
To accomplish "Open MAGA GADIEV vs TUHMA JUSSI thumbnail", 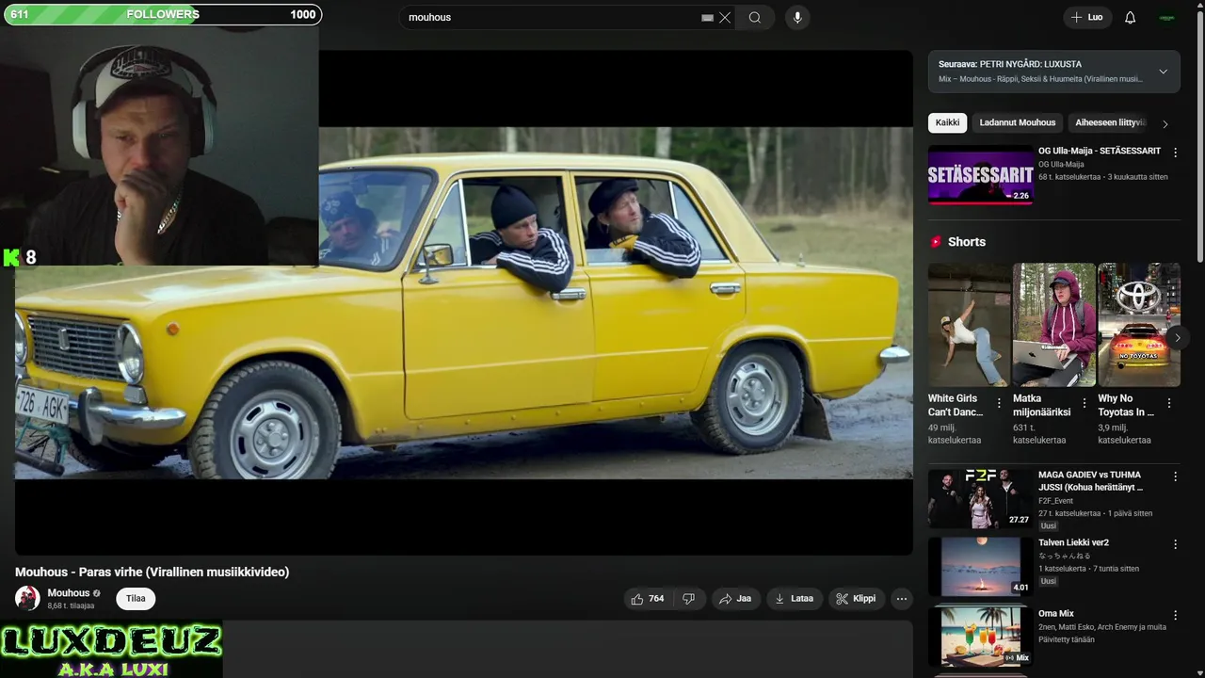I will (x=980, y=498).
